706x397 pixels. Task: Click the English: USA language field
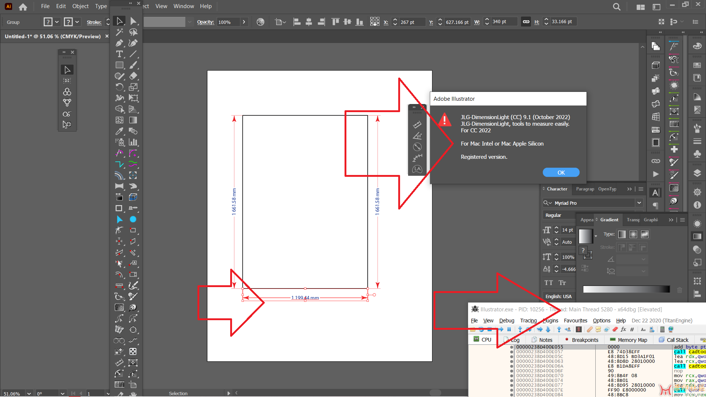click(x=558, y=296)
